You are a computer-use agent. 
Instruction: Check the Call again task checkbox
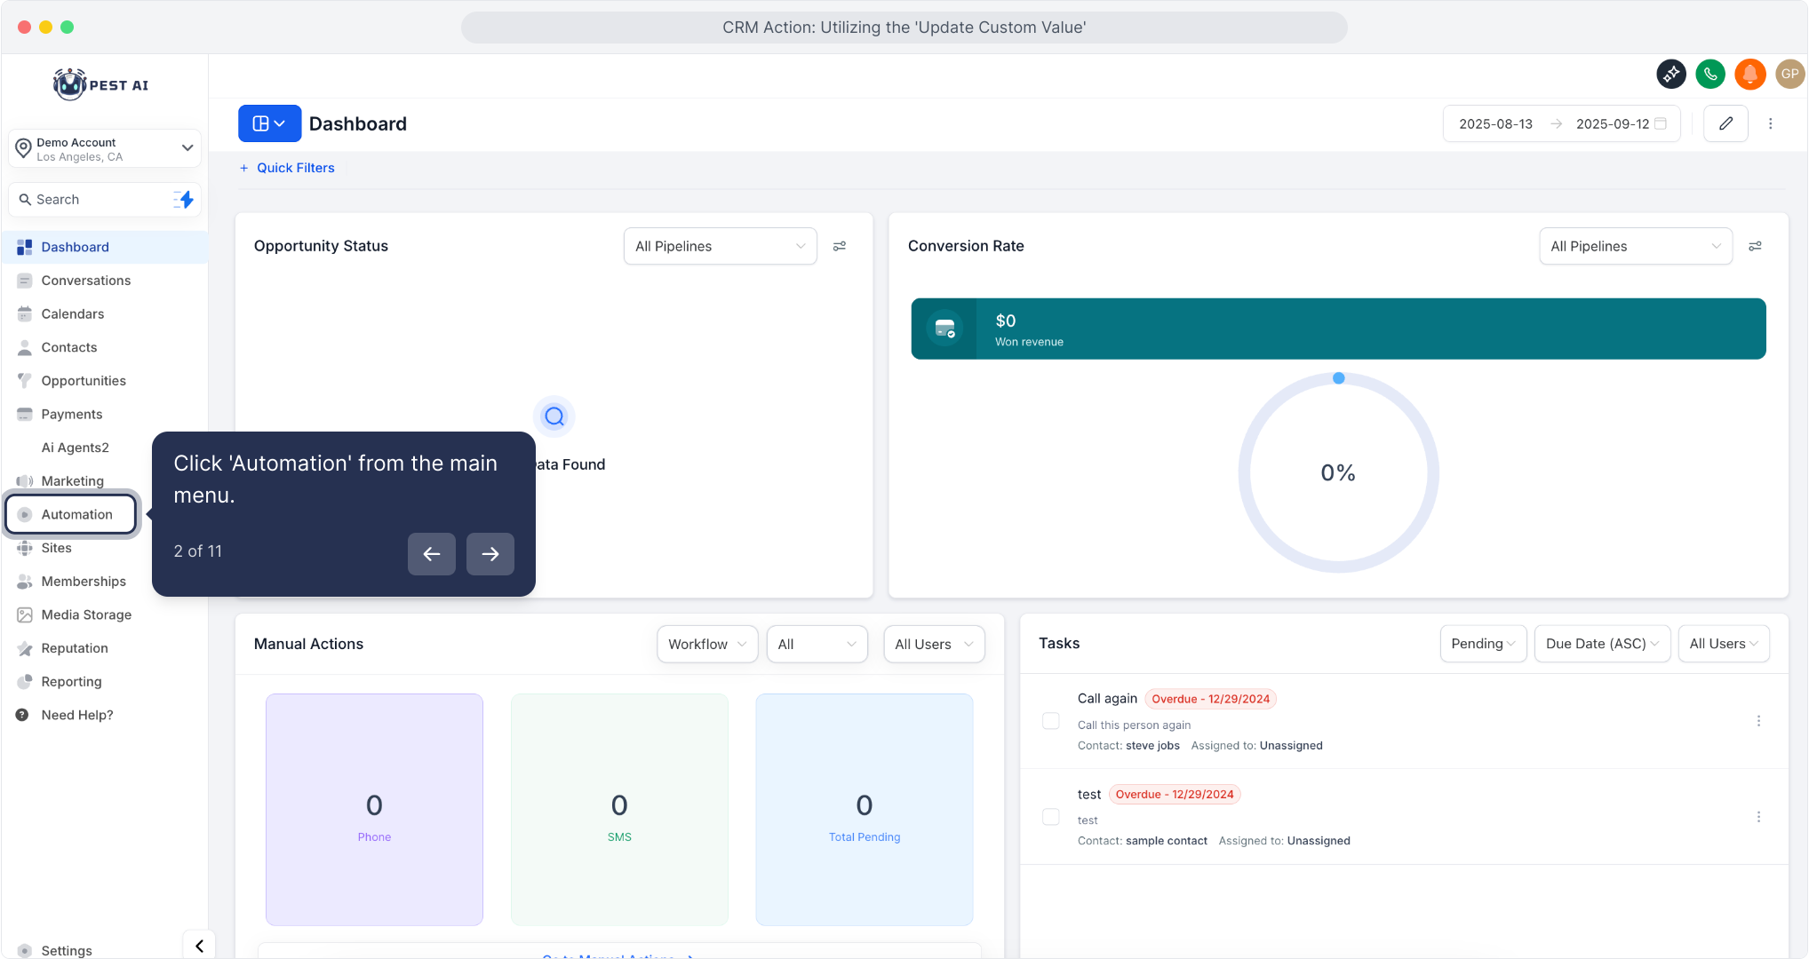coord(1050,721)
